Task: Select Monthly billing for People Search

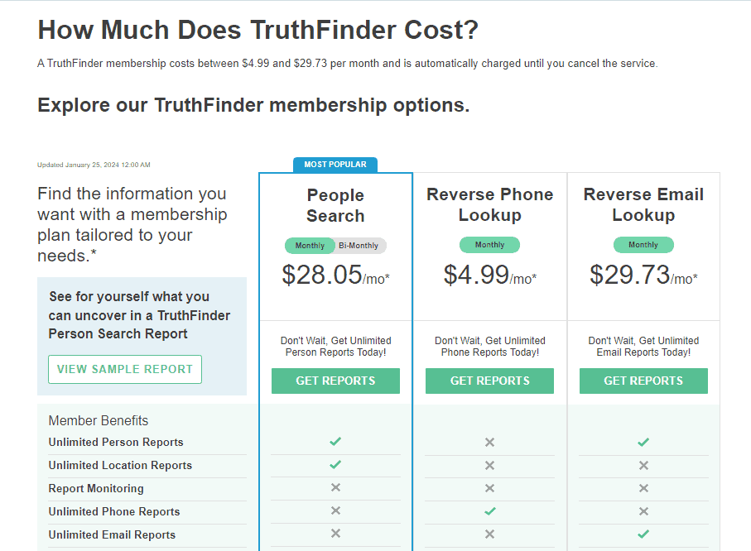Action: (310, 246)
